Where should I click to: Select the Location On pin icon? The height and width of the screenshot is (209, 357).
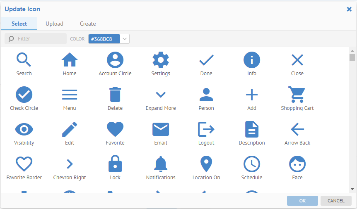point(206,164)
